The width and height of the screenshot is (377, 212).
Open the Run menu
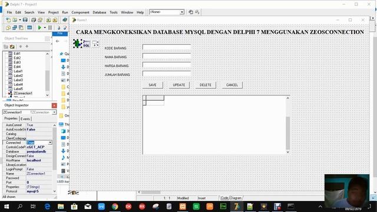65,12
